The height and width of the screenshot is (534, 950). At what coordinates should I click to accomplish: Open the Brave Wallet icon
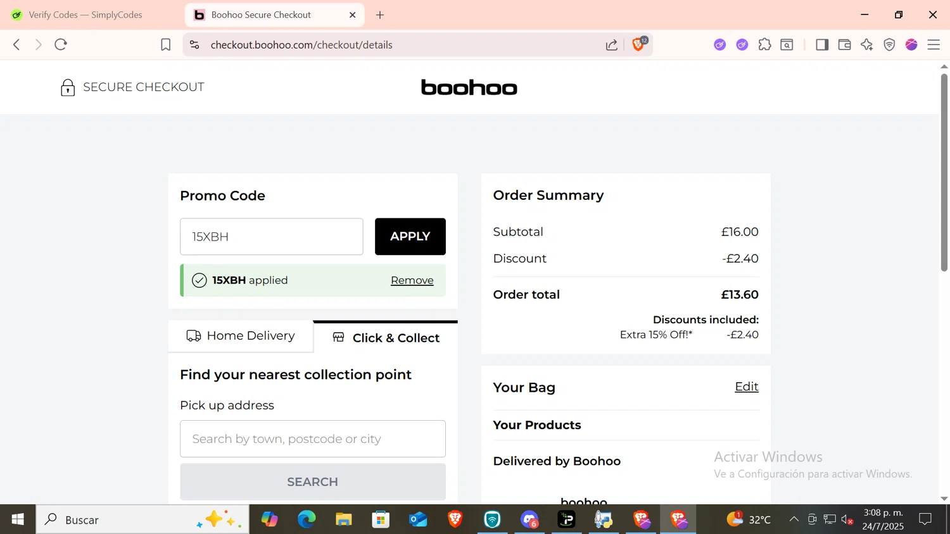click(x=844, y=44)
